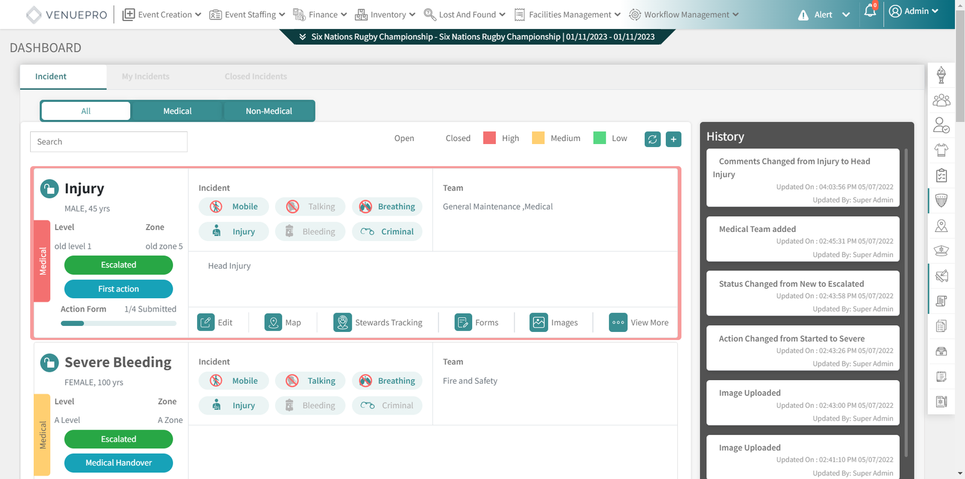
Task: Click the High priority red swatch
Action: click(x=489, y=138)
